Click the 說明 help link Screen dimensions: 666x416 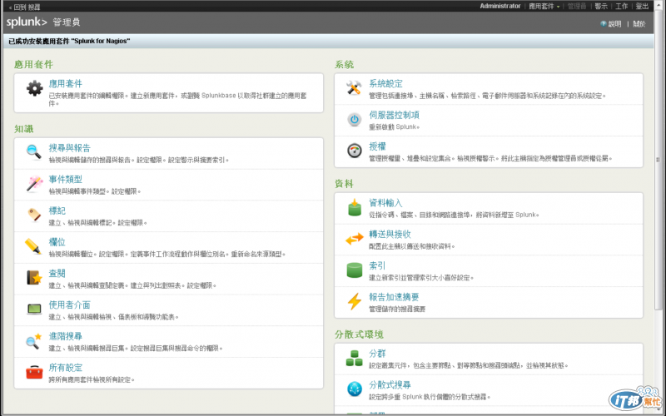[x=614, y=24]
